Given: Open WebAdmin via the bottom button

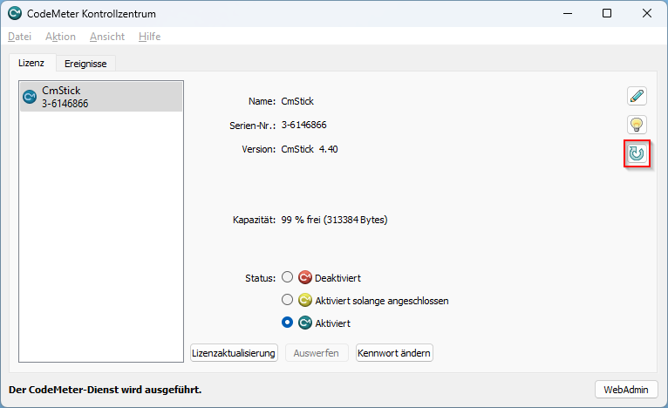Looking at the screenshot, I should tap(625, 389).
